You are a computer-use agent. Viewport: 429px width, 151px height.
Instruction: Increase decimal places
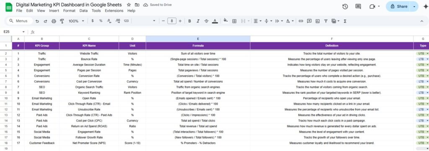[x=118, y=21]
